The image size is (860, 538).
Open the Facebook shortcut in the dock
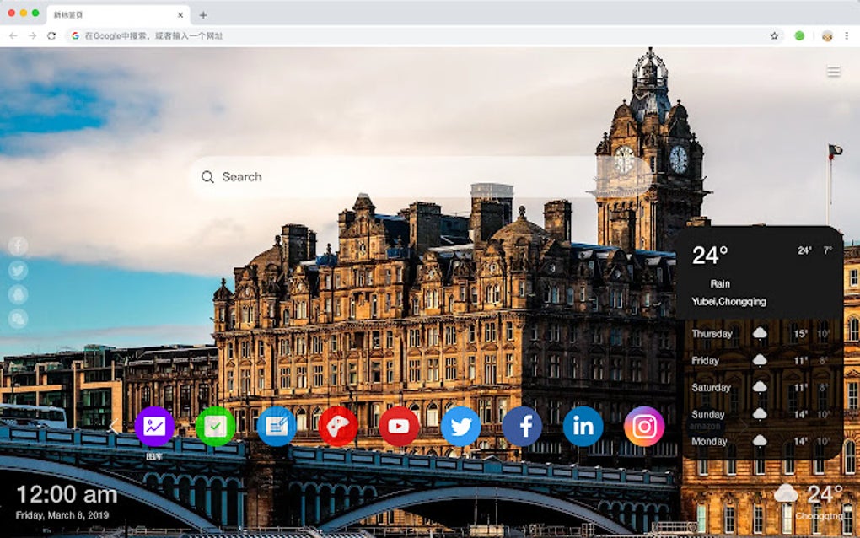click(523, 426)
